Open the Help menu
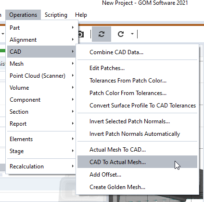Image resolution: width=204 pixels, height=202 pixels. click(x=81, y=15)
